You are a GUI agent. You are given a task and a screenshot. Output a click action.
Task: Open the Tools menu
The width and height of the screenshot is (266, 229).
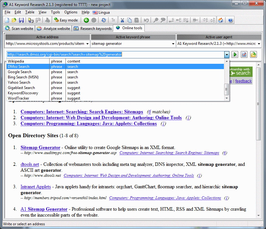56,12
